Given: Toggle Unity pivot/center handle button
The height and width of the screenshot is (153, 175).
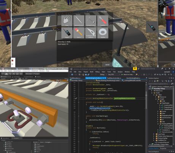Looking at the screenshot, I should 29,74.
